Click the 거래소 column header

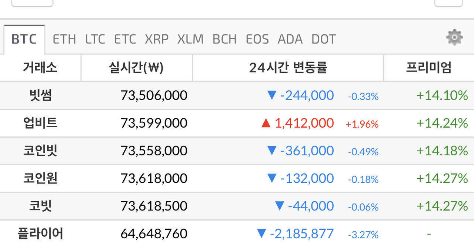pos(40,68)
